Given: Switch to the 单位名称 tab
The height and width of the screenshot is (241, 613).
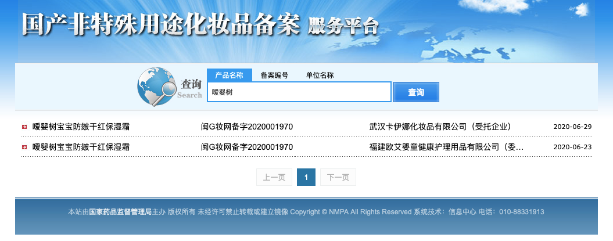Looking at the screenshot, I should pos(320,75).
